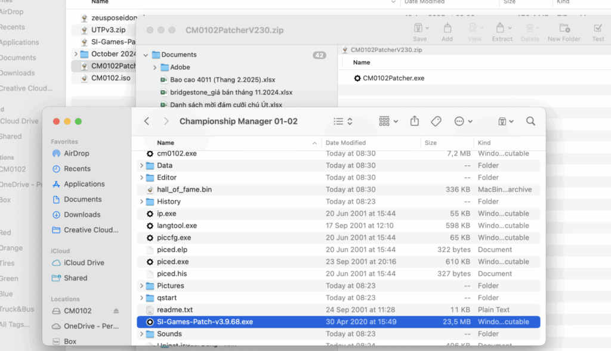Viewport: 611px width, 351px height.
Task: Click the Tags icon in Finder toolbar
Action: point(436,121)
